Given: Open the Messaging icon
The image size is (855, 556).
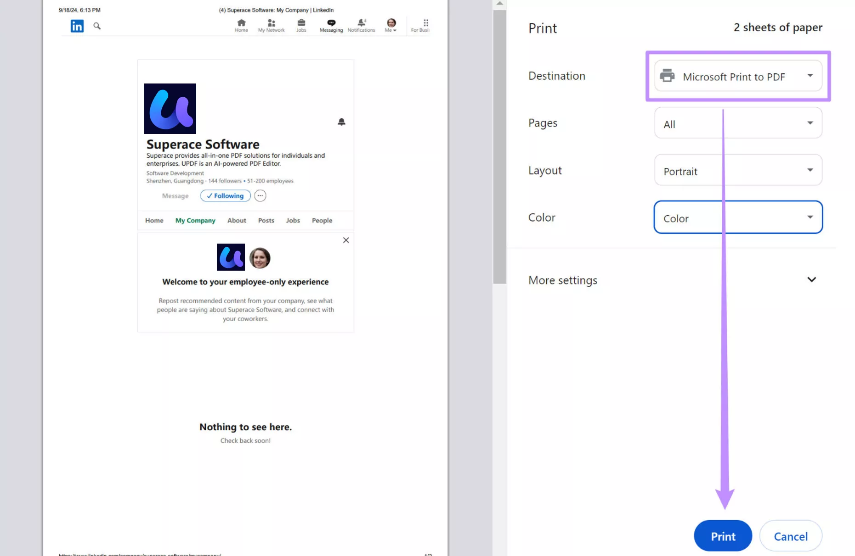Looking at the screenshot, I should [x=331, y=22].
